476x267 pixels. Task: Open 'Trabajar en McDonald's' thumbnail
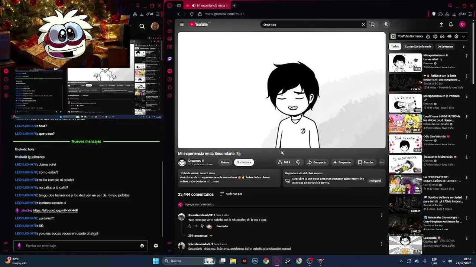[405, 164]
